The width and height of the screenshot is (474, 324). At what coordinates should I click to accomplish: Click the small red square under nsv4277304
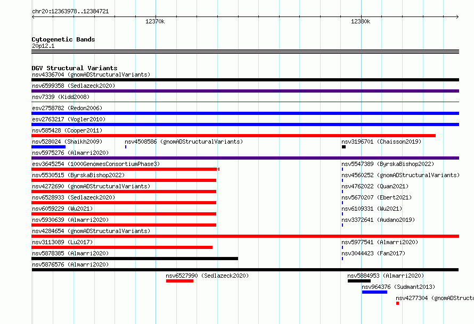coord(397,303)
